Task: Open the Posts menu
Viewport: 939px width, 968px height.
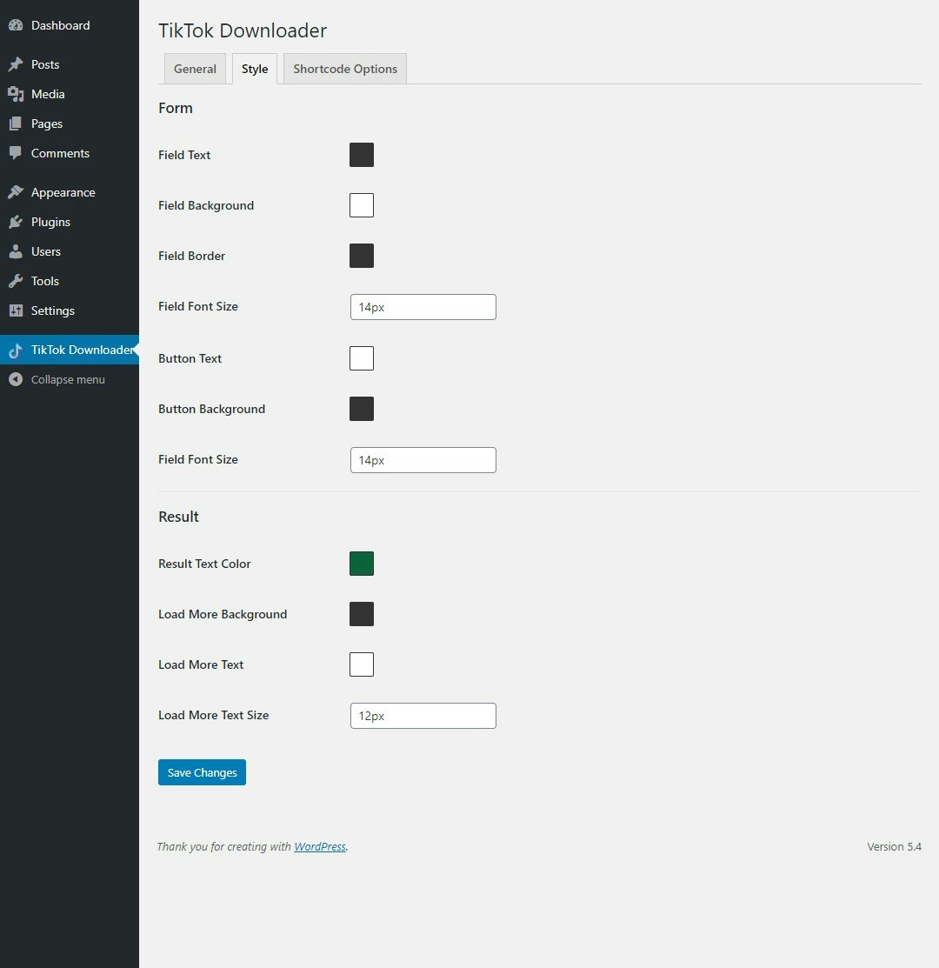Action: pyautogui.click(x=69, y=64)
